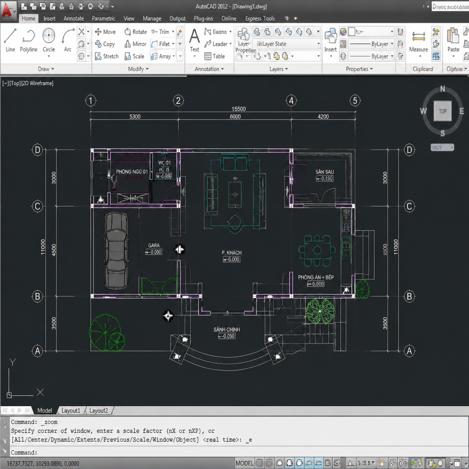Click the Measure tool
This screenshot has width=469, height=469.
[419, 42]
